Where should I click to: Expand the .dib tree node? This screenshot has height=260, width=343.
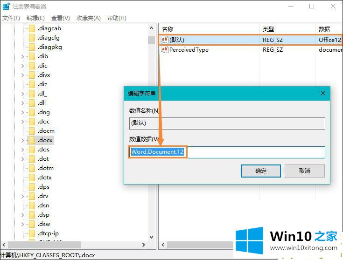[22, 56]
